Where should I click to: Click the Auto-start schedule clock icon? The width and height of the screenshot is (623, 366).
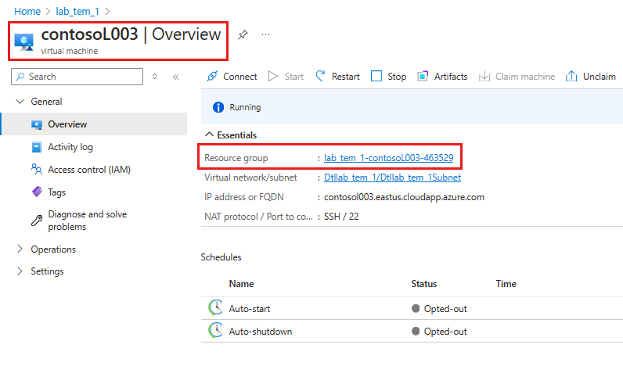[215, 308]
